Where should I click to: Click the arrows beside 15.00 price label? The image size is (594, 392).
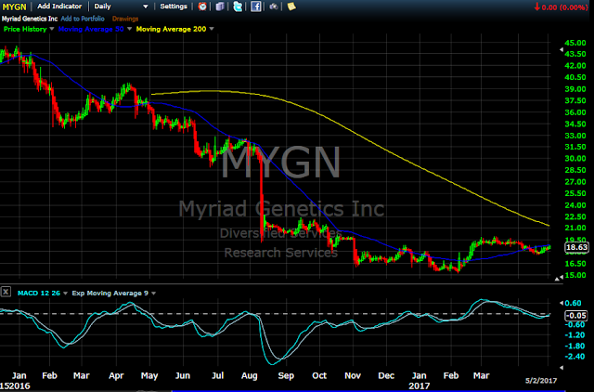coord(559,279)
